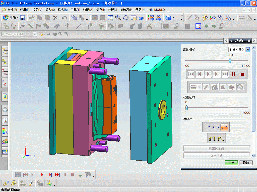Screen dimensions: 257x192
Task: Click the green forward arrow icon
Action: pyautogui.click(x=214, y=26)
